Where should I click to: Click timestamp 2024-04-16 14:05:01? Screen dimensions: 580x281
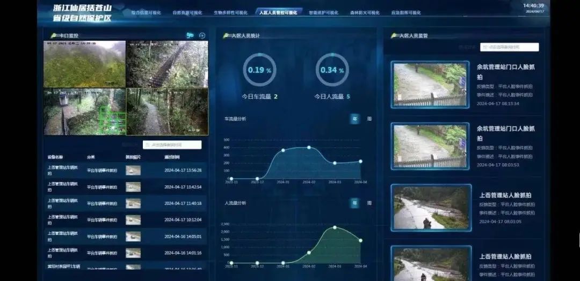click(183, 237)
